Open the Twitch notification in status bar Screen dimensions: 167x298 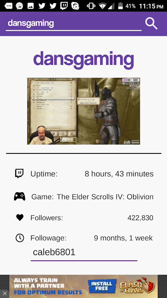tap(64, 6)
